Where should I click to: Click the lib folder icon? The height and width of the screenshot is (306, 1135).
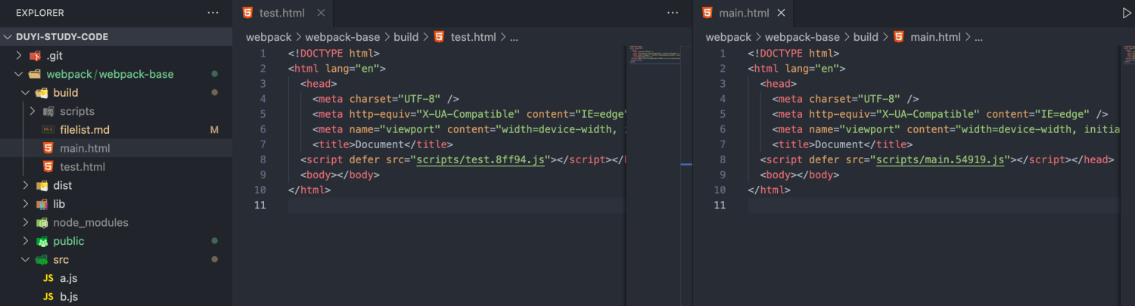tap(42, 204)
